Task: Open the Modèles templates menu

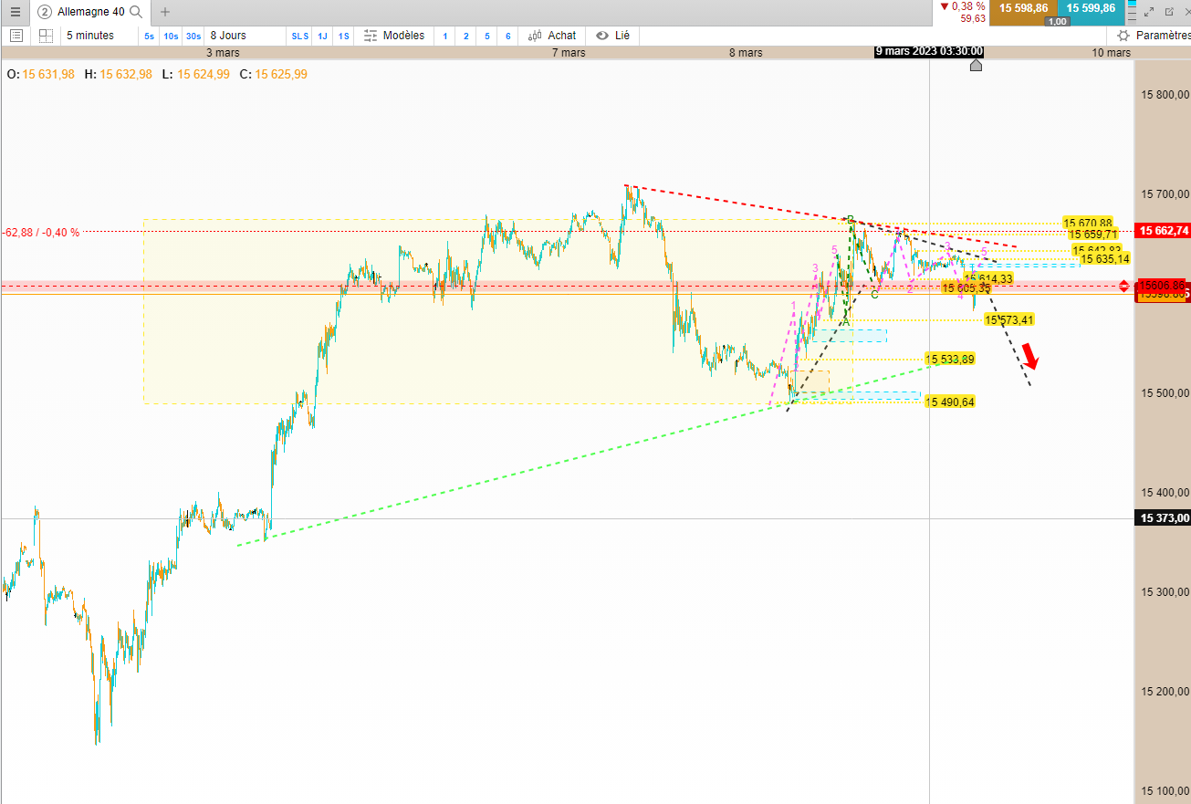Action: 394,36
